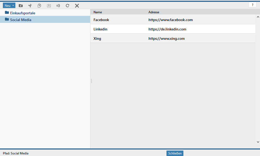Click the X delete icon in toolbar
Image resolution: width=260 pixels, height=156 pixels.
[77, 5]
